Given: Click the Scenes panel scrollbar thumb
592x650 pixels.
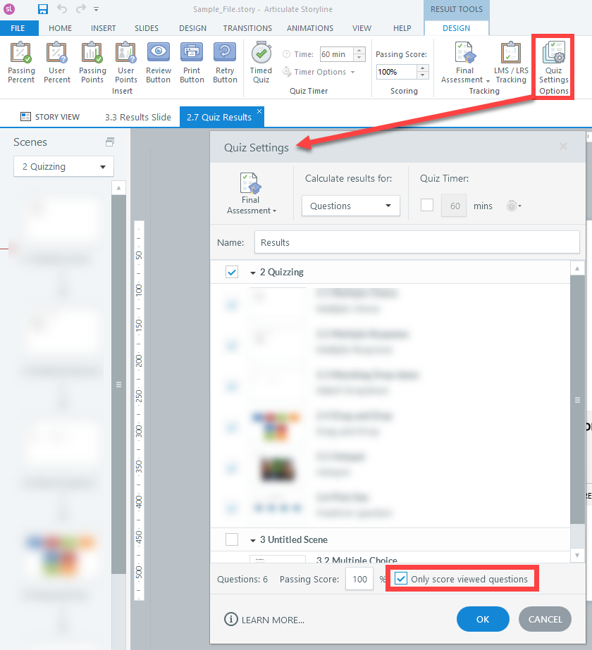Looking at the screenshot, I should [118, 385].
